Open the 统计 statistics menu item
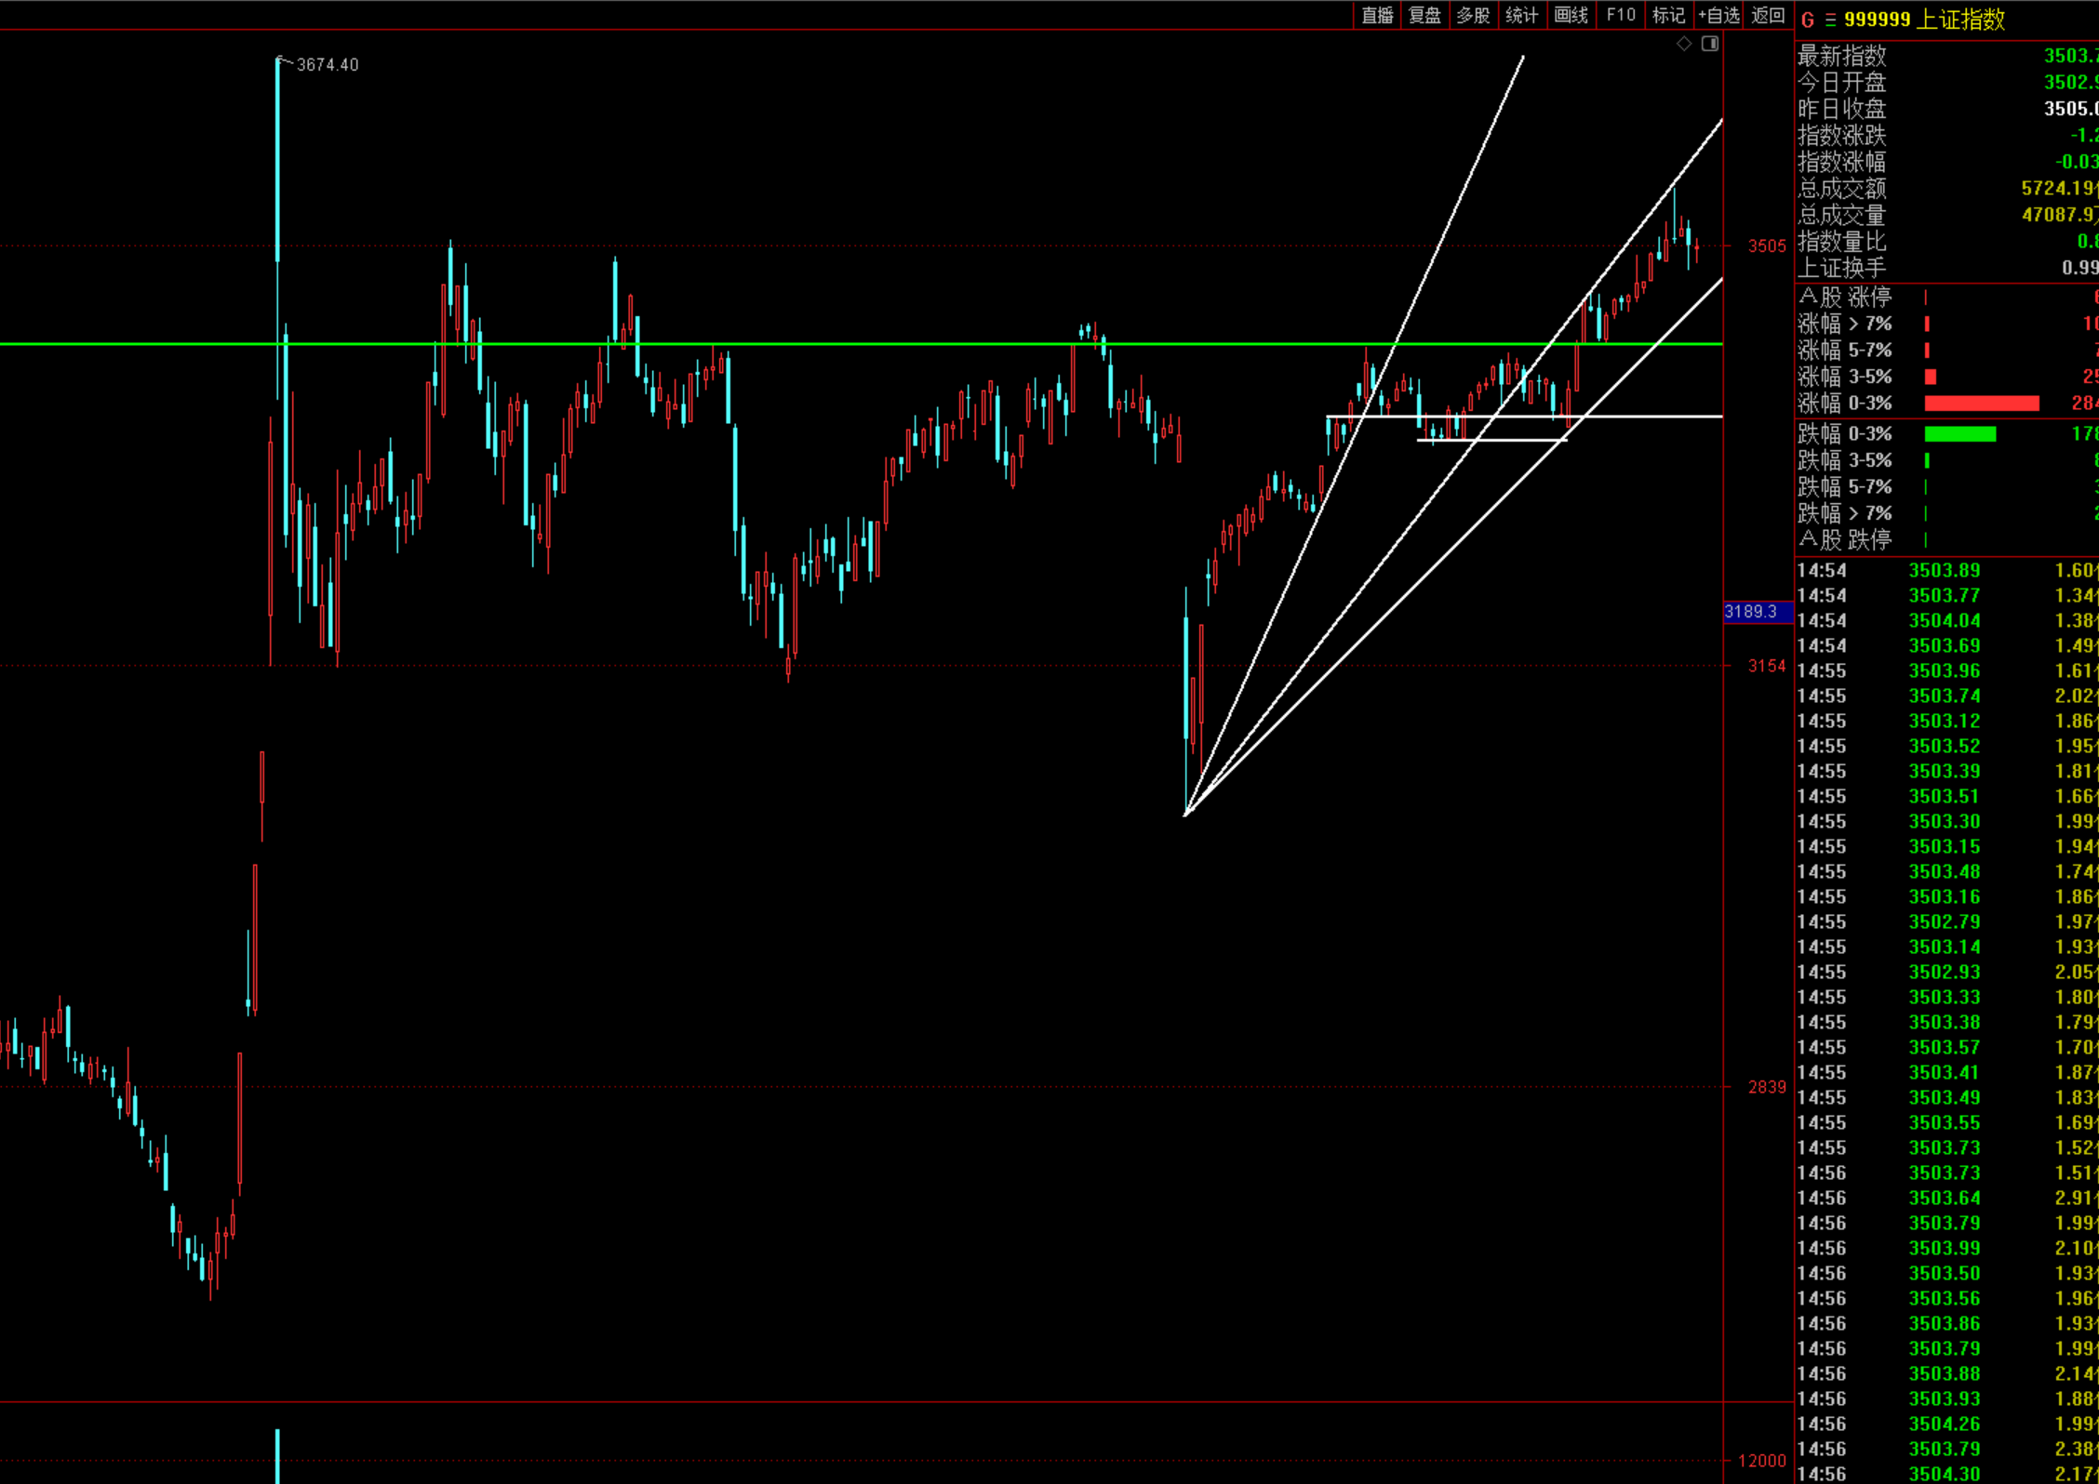The height and width of the screenshot is (1484, 2099). 1521,15
